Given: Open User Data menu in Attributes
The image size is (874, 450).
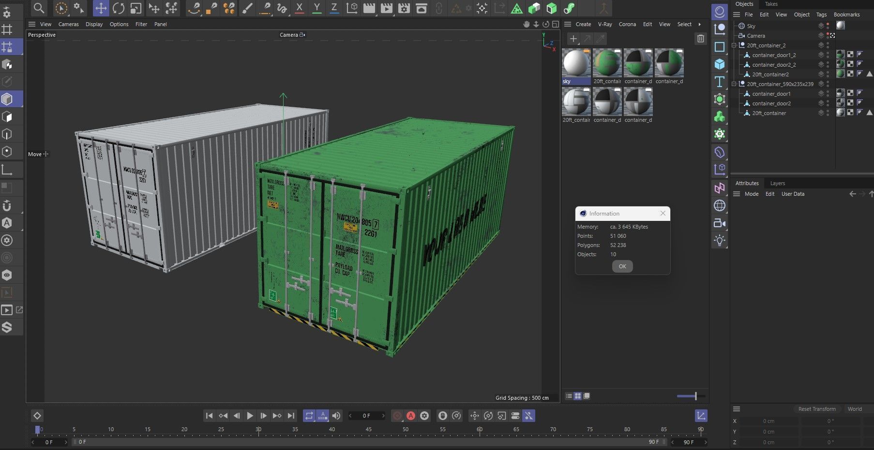Looking at the screenshot, I should tap(793, 194).
